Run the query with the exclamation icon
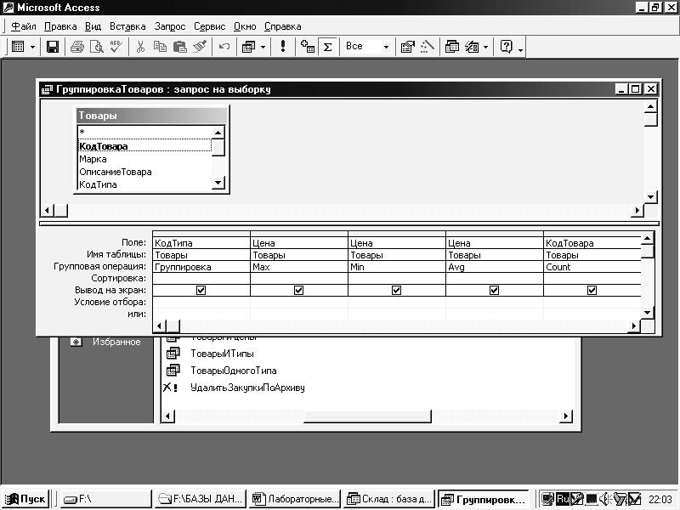This screenshot has width=680, height=510. point(283,47)
